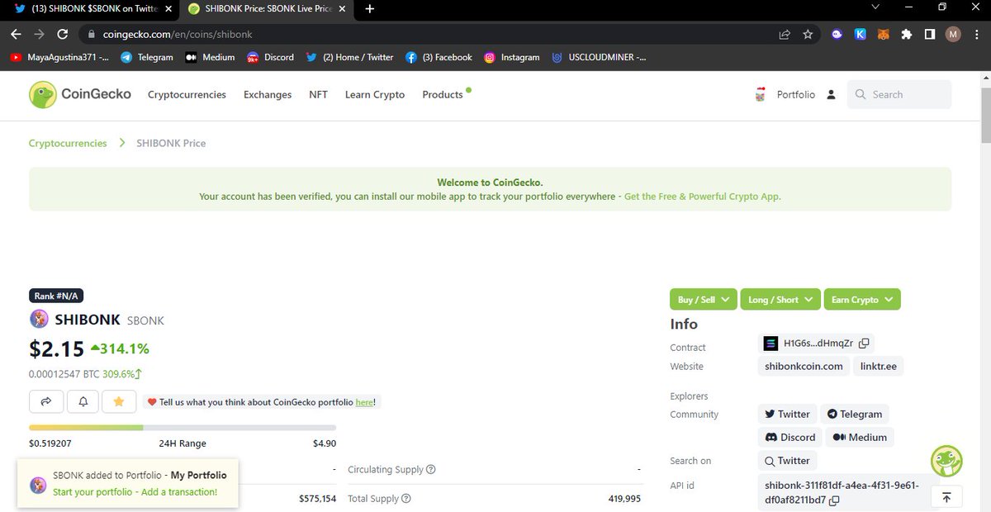Click the CoinGecko logo
991x512 pixels.
(x=80, y=94)
